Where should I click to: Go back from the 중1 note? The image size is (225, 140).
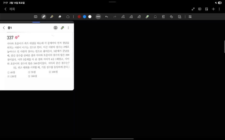[4, 28]
